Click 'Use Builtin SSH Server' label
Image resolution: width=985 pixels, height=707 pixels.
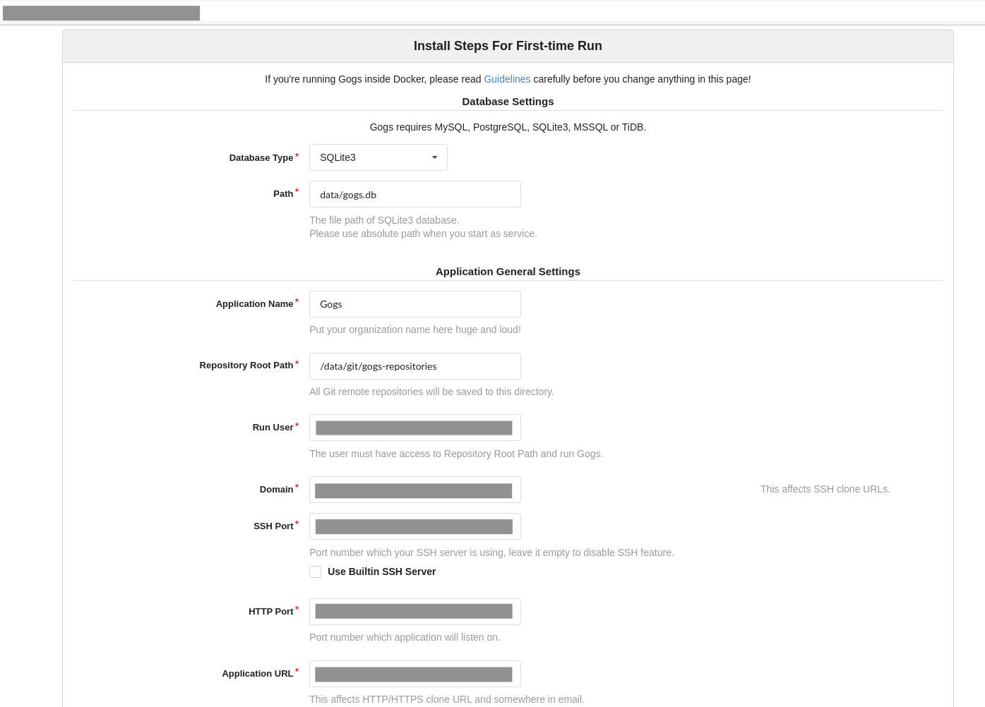pyautogui.click(x=381, y=572)
